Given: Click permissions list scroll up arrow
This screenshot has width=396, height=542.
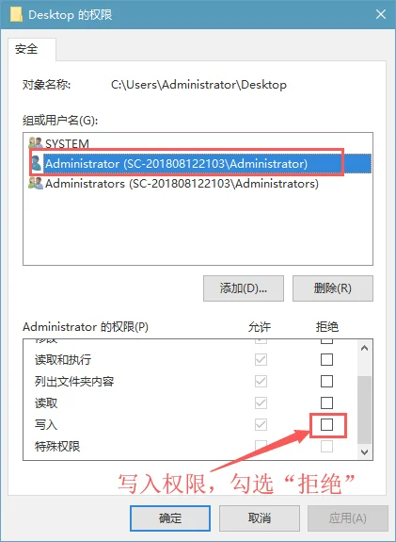Looking at the screenshot, I should [x=364, y=348].
